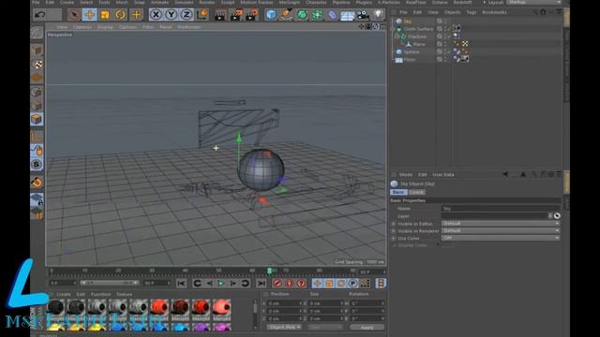Viewport: 600px width, 337px height.
Task: Play the animation forward
Action: tap(221, 284)
